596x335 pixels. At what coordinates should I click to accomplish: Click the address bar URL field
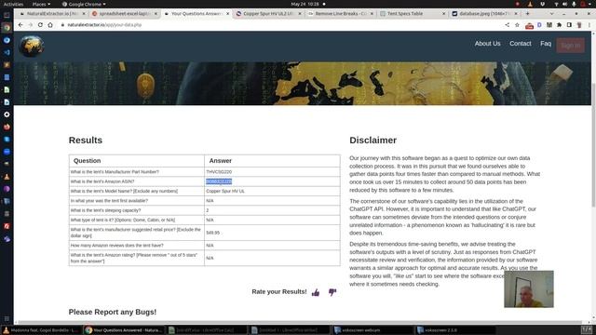(281, 25)
